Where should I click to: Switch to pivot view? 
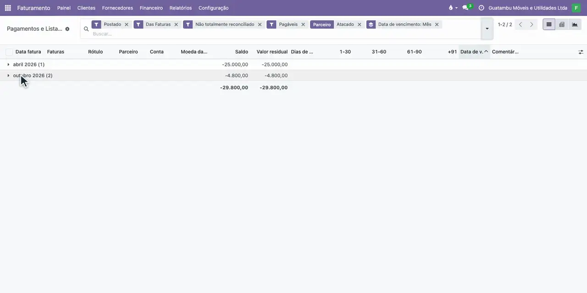pos(562,25)
